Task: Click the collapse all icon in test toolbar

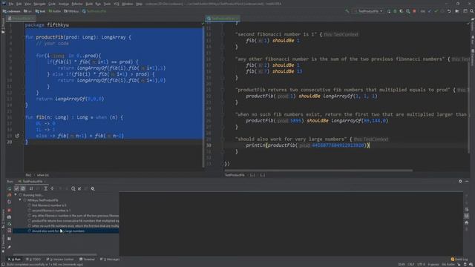Action: 52,188
